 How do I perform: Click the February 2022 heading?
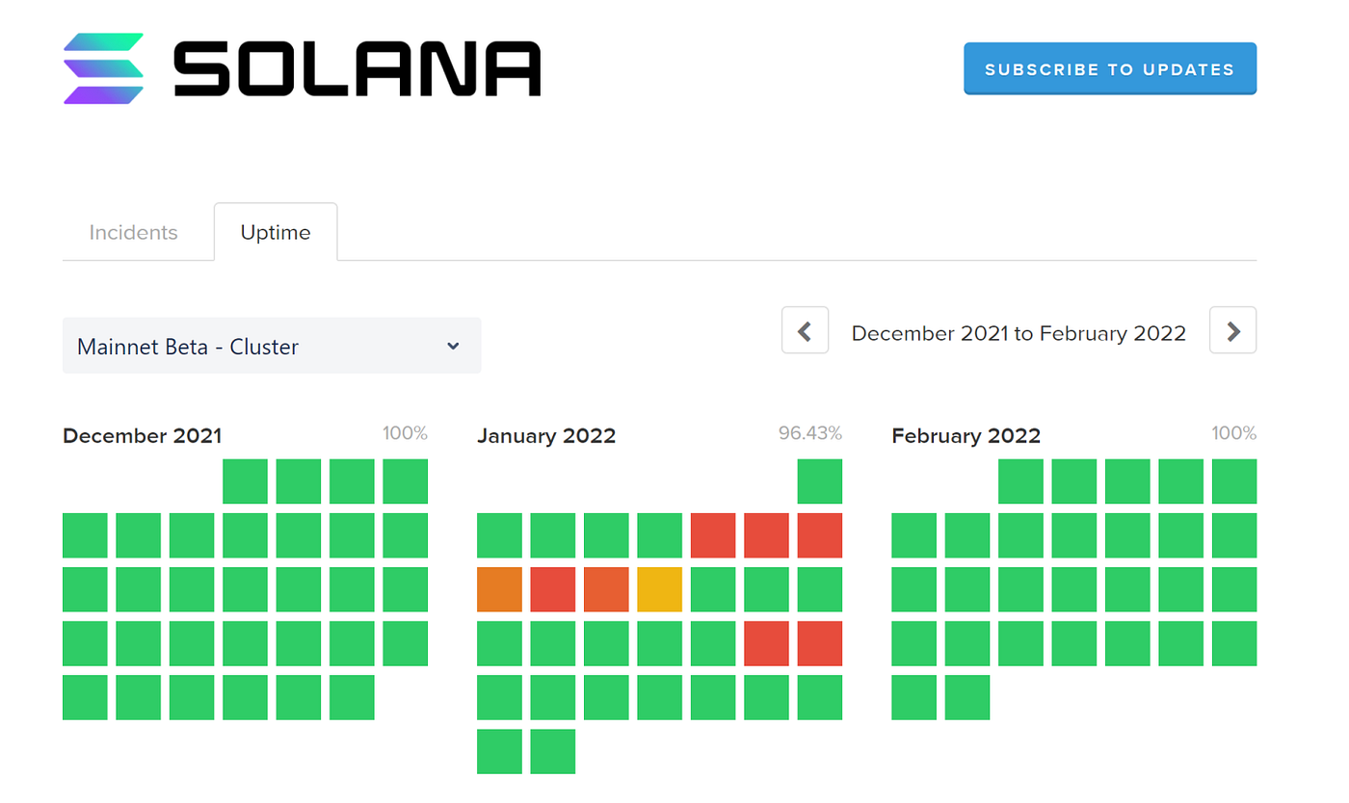pos(965,435)
